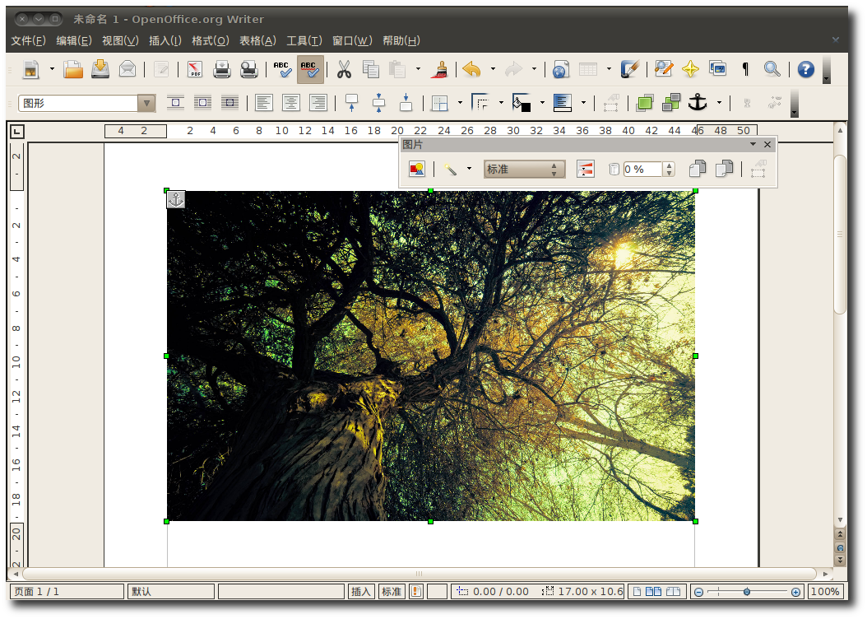The width and height of the screenshot is (867, 619).
Task: Click the Anchor icon in the toolbar
Action: click(x=698, y=103)
